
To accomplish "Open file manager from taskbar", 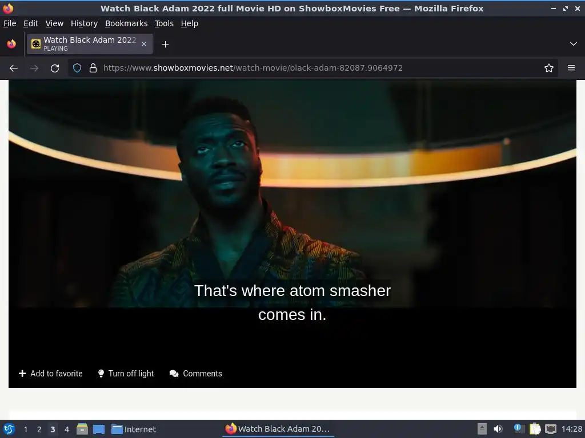I will point(82,429).
